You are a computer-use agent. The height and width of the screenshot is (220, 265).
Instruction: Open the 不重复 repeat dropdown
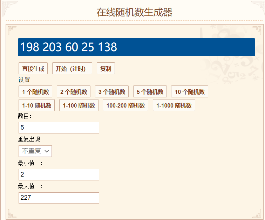point(35,151)
